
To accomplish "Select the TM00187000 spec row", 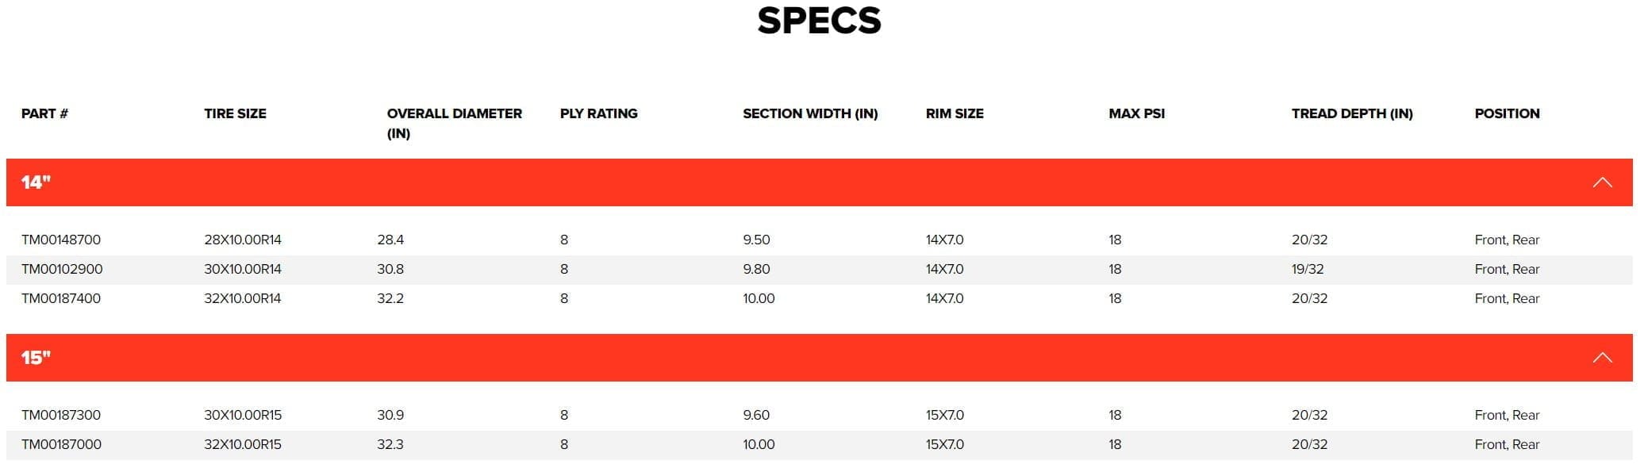I will (x=60, y=444).
